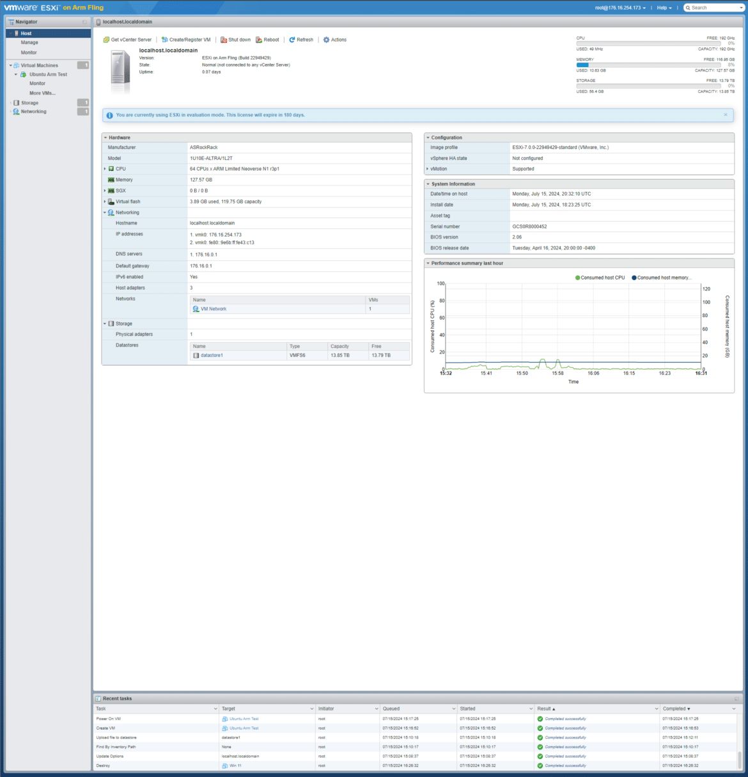This screenshot has width=748, height=777.
Task: Open the VM Network link
Action: coord(214,309)
